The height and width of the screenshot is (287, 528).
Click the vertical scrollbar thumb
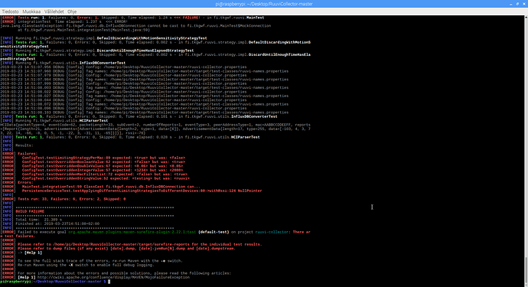pos(526,269)
